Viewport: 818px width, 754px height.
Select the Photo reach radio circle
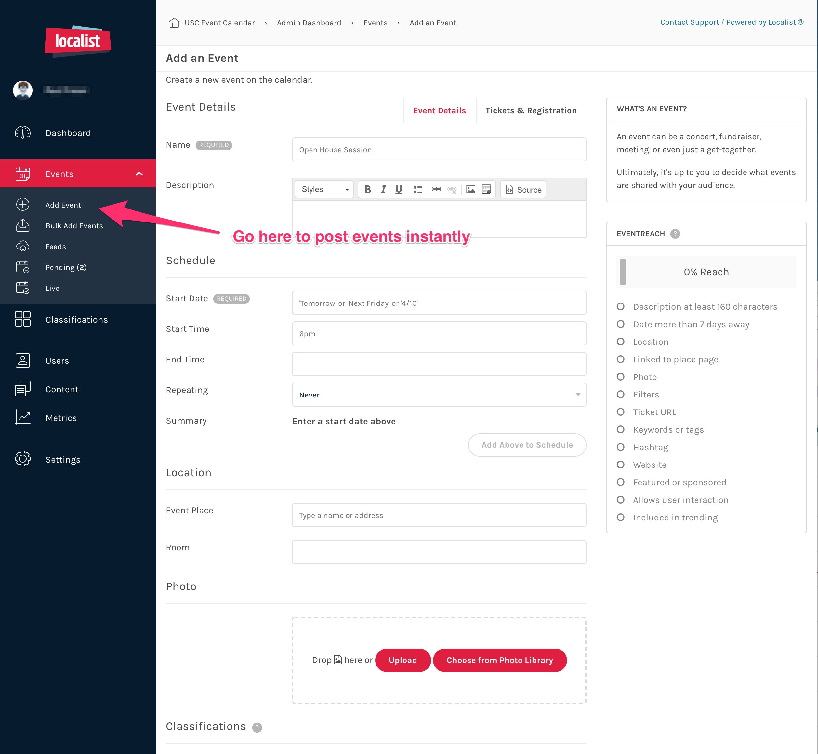click(x=620, y=377)
